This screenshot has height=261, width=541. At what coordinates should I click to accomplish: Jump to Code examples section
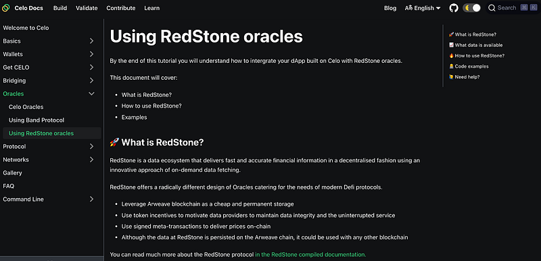[469, 66]
